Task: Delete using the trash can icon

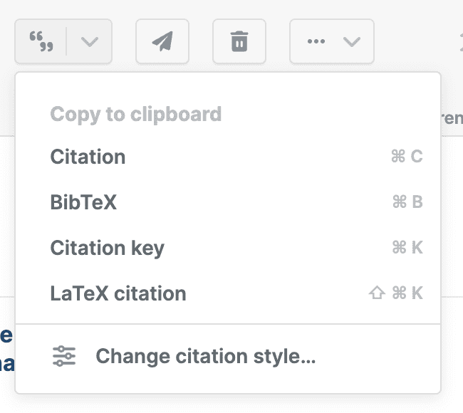Action: point(239,41)
